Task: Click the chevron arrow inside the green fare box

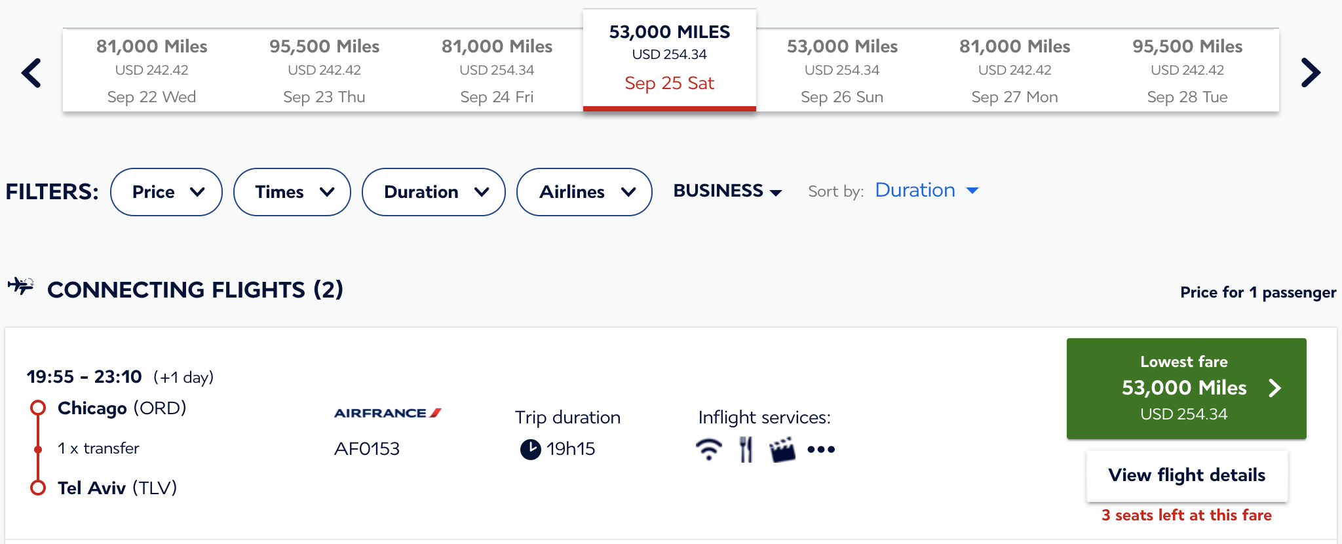Action: click(1275, 388)
